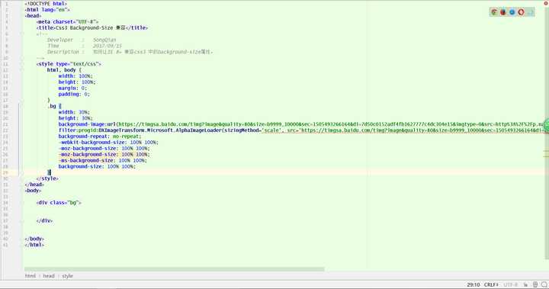
Task: Click the '.bg {' selector line
Action: (54, 106)
